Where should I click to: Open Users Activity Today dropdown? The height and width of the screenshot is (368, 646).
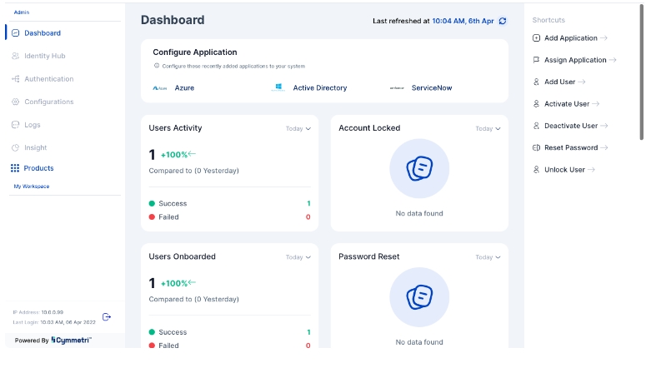point(298,129)
